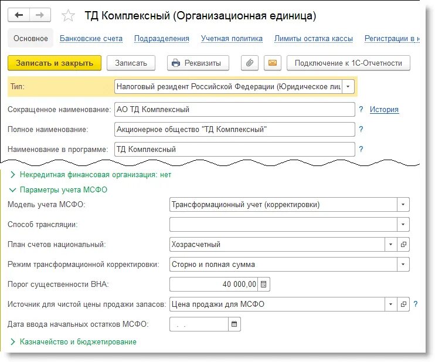Click the Налоговый резидент Российской Федерации type field

coord(228,87)
